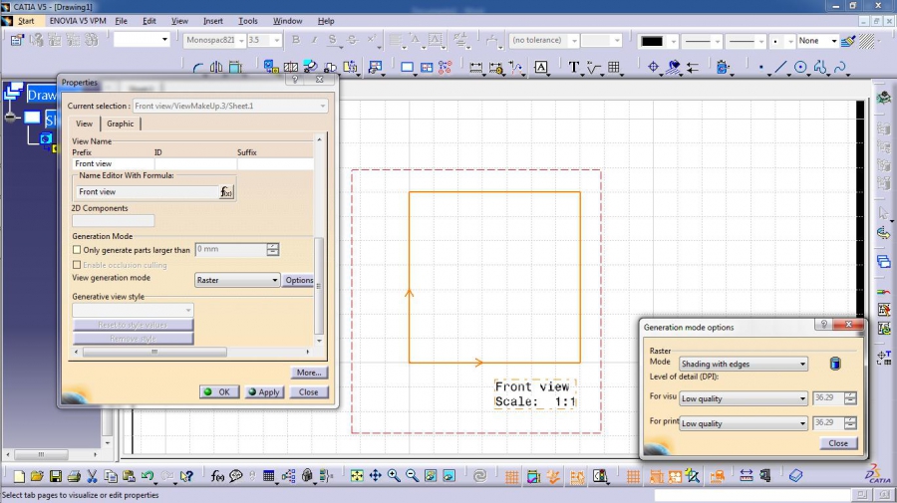Select the Pan tool icon
This screenshot has width=897, height=503.
point(376,475)
